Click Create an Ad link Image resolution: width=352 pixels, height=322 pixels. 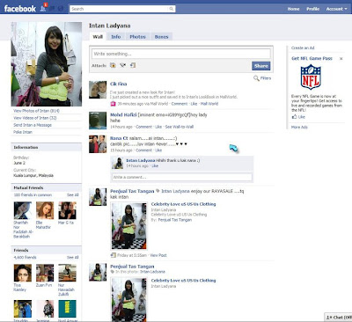tap(303, 48)
